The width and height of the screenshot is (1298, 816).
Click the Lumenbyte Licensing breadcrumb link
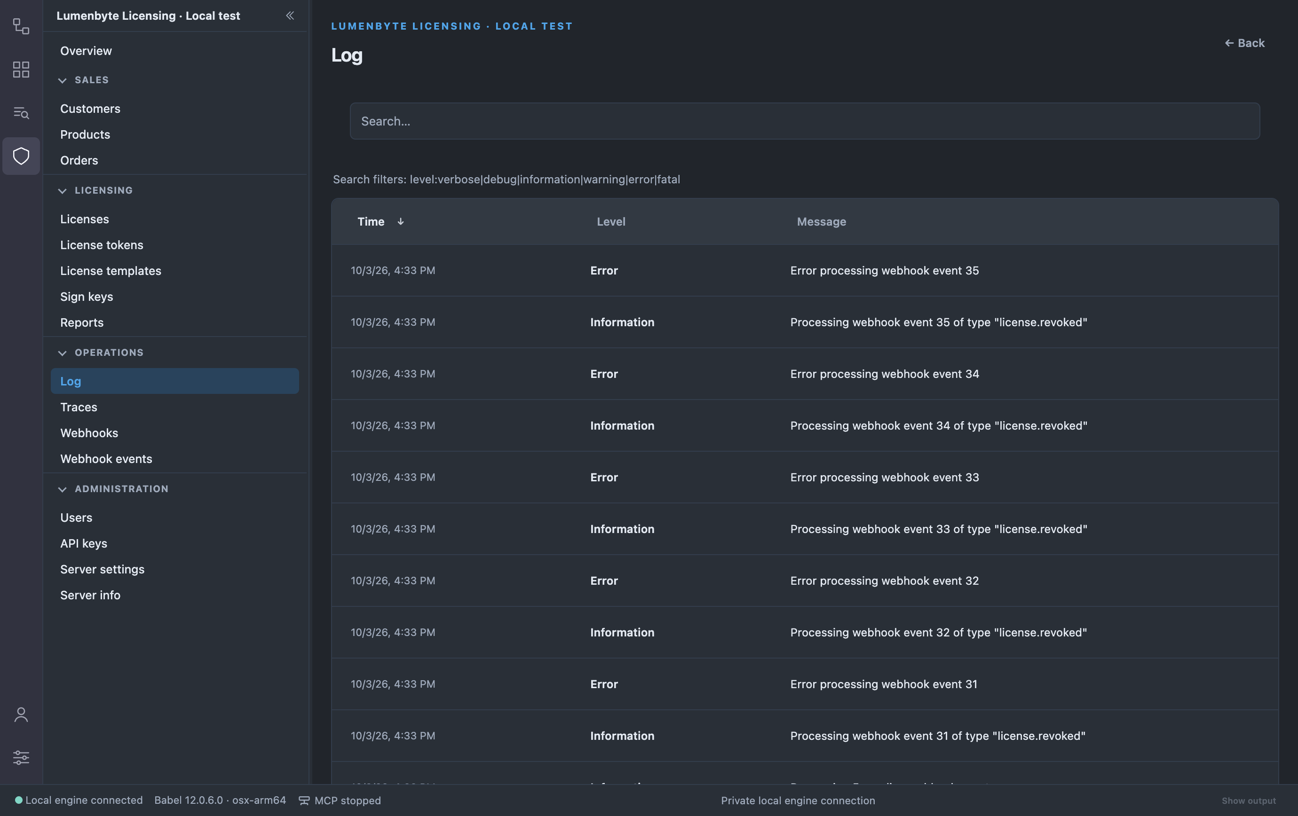(x=451, y=26)
